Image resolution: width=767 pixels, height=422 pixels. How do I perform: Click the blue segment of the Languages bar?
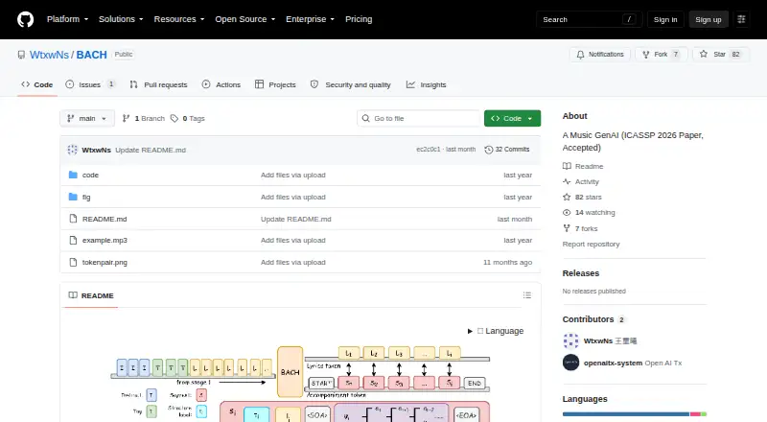(x=626, y=414)
